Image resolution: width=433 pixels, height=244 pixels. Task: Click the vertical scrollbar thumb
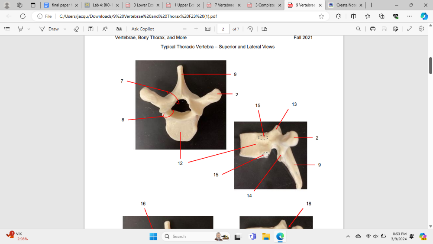pyautogui.click(x=430, y=65)
